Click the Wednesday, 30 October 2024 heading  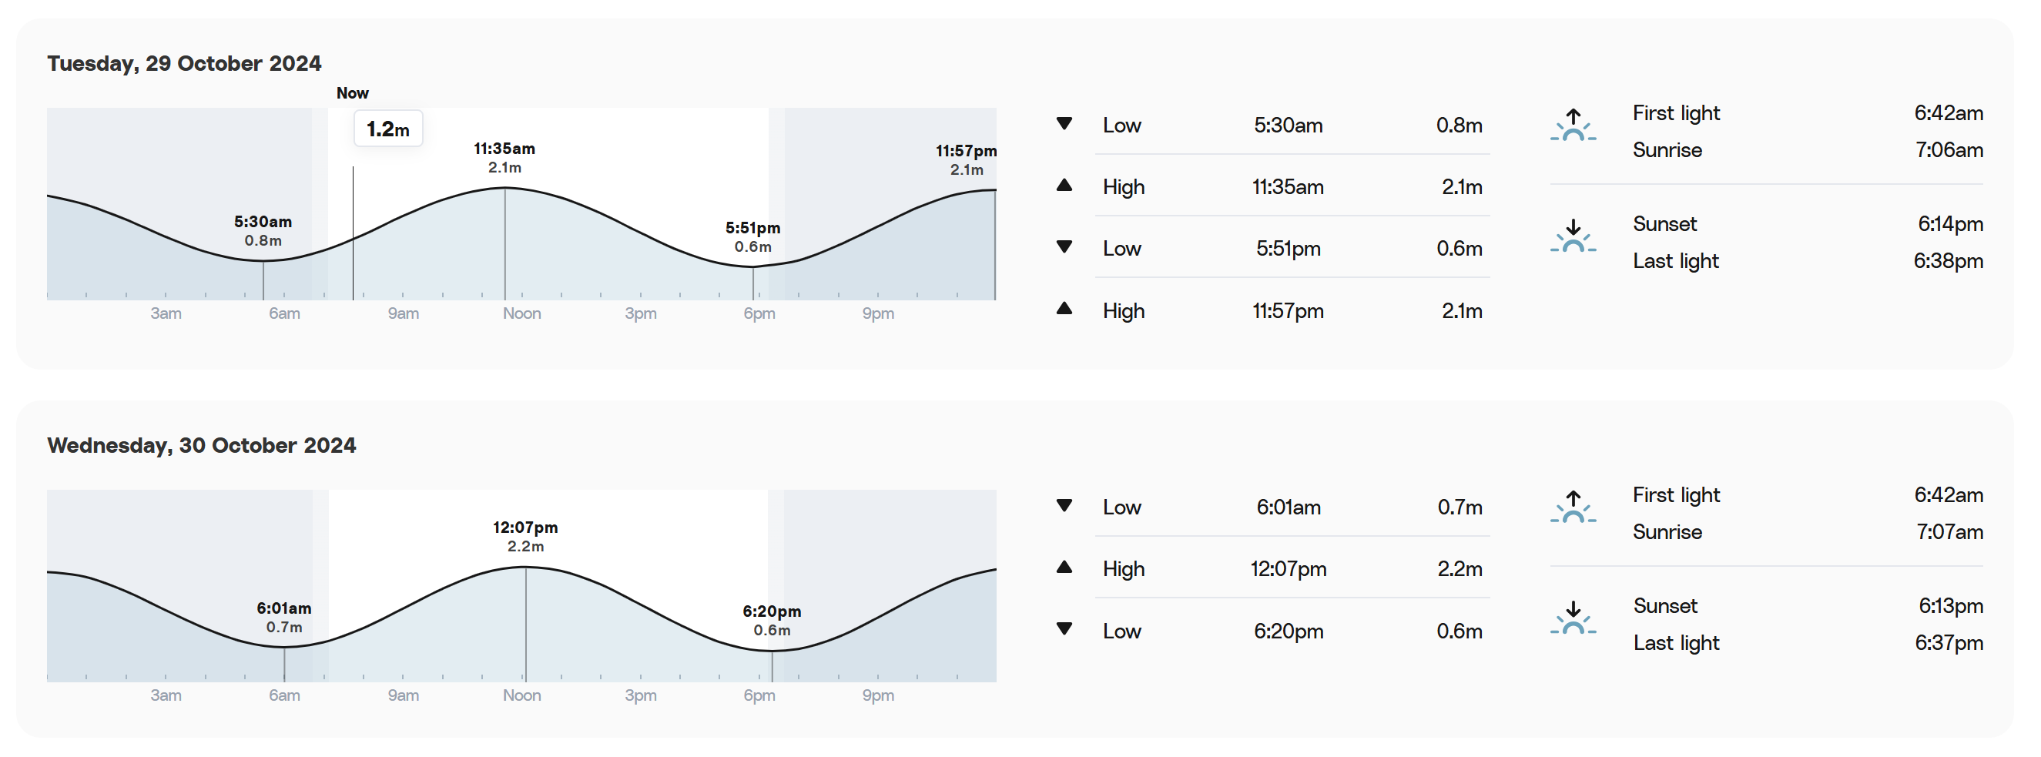click(x=201, y=445)
